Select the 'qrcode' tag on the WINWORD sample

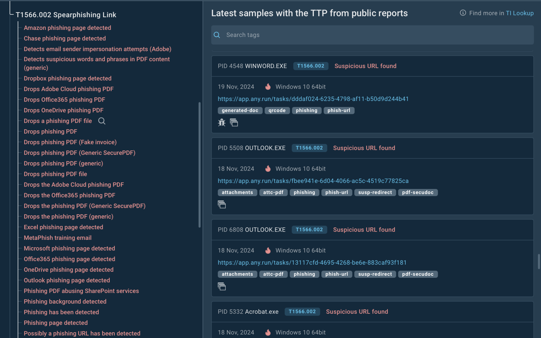click(277, 110)
